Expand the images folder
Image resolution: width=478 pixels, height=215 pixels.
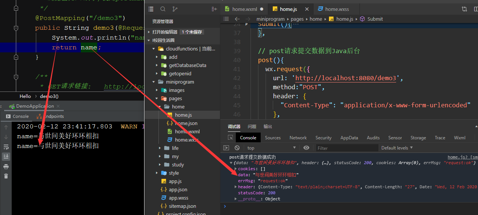click(157, 90)
